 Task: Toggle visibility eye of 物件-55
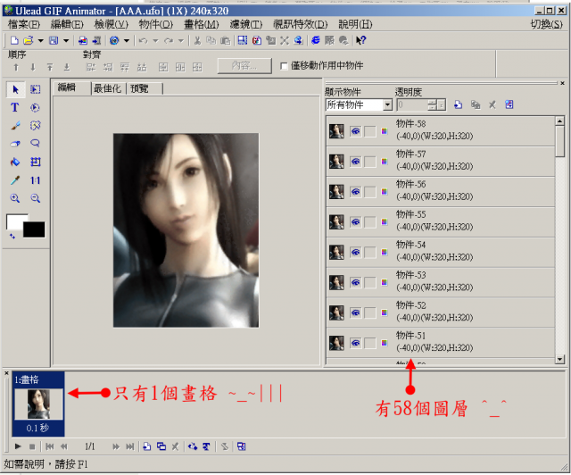356,222
